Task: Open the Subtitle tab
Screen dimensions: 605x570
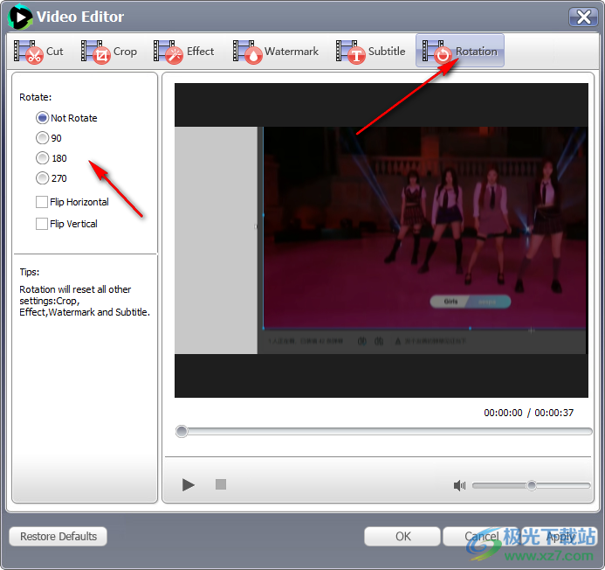Action: coord(370,52)
